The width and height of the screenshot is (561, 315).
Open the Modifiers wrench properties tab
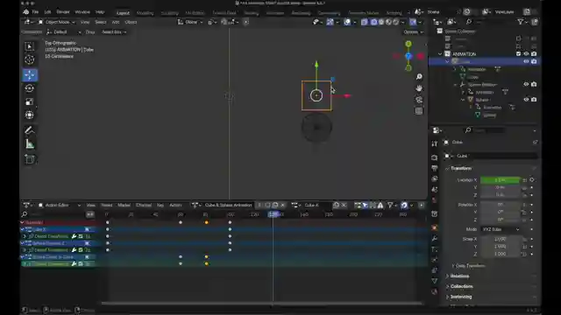click(435, 238)
